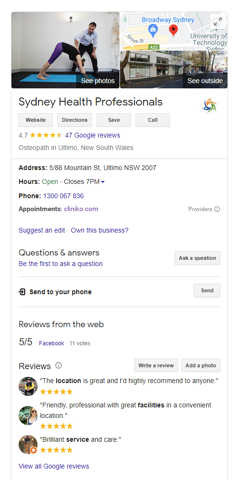Expand the opening hours dropdown arrow
This screenshot has width=237, height=480.
103,182
